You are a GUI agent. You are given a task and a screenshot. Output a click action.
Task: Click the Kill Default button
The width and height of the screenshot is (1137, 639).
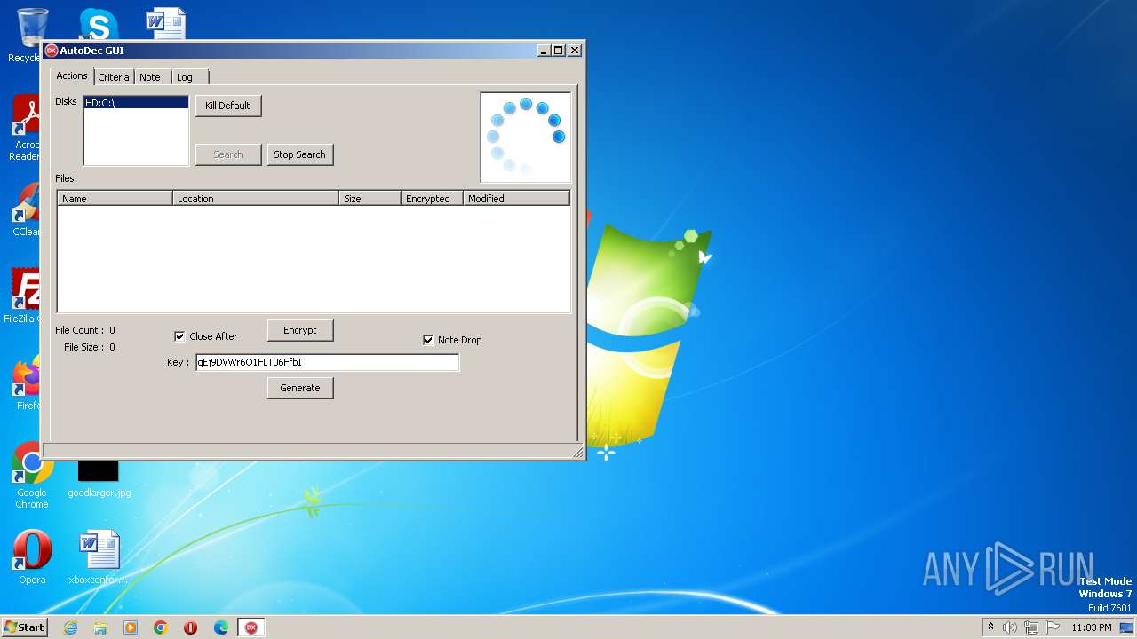(228, 106)
